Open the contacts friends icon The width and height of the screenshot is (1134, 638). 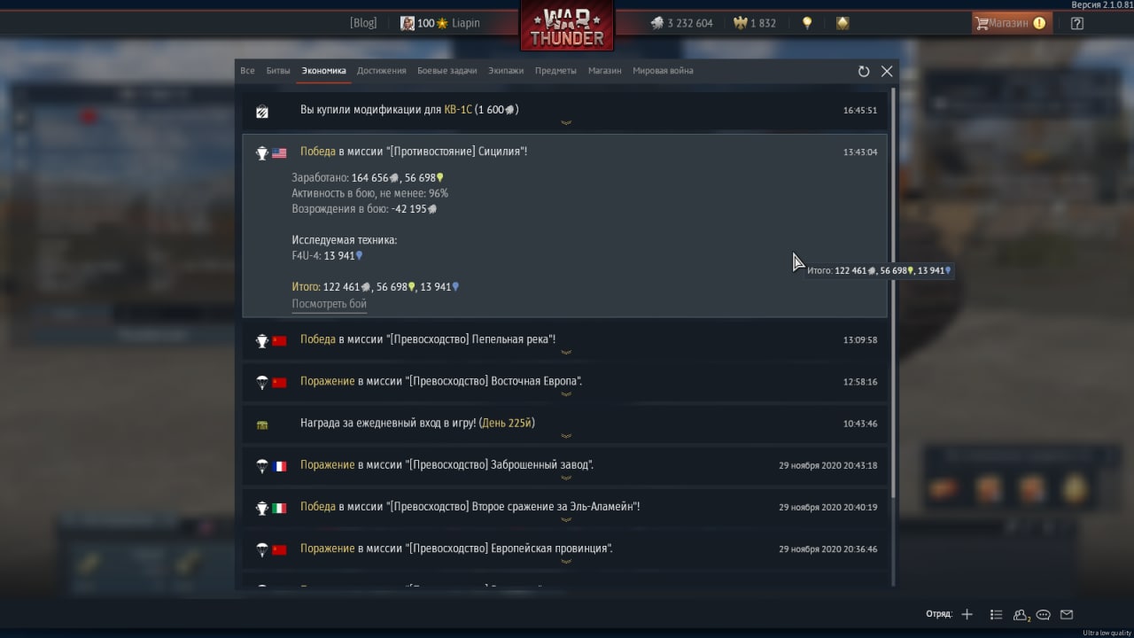pos(1021,614)
